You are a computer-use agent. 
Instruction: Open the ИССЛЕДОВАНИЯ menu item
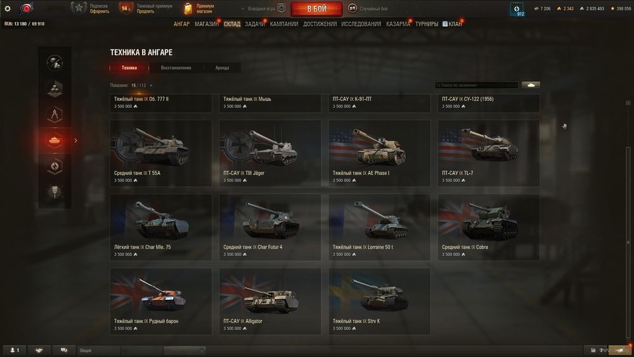(361, 24)
